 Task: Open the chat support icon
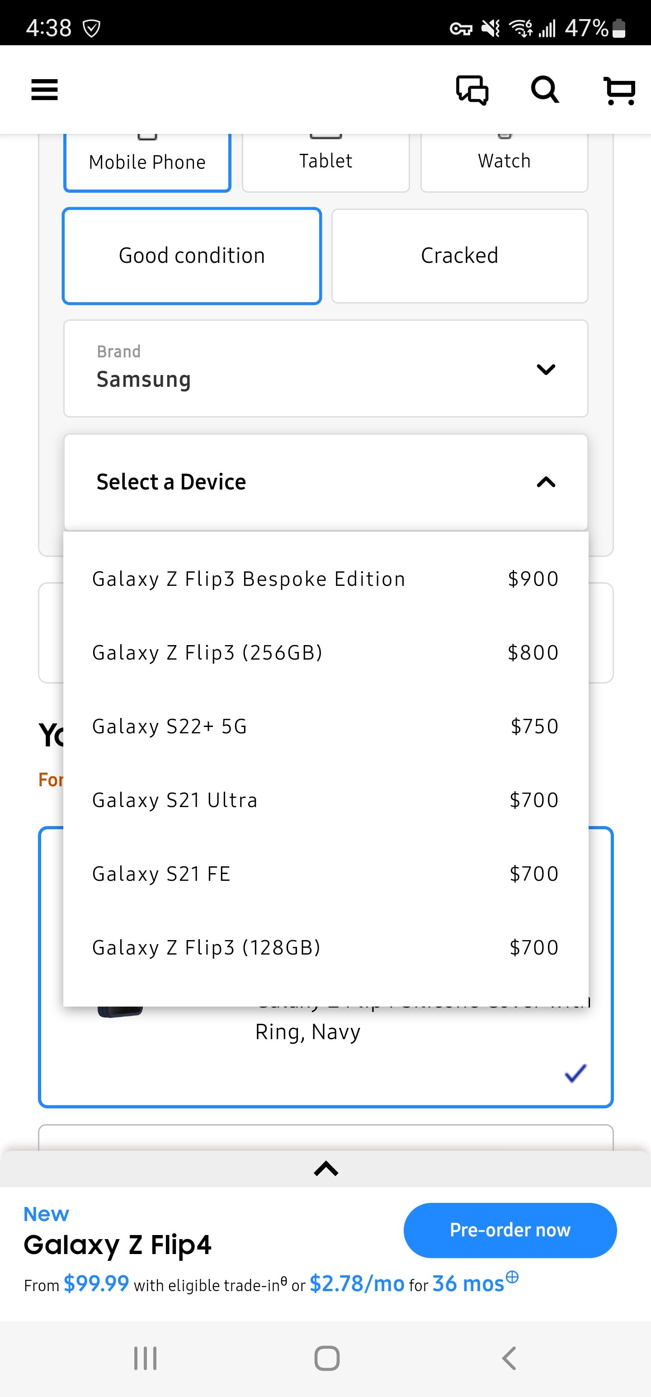click(x=472, y=90)
